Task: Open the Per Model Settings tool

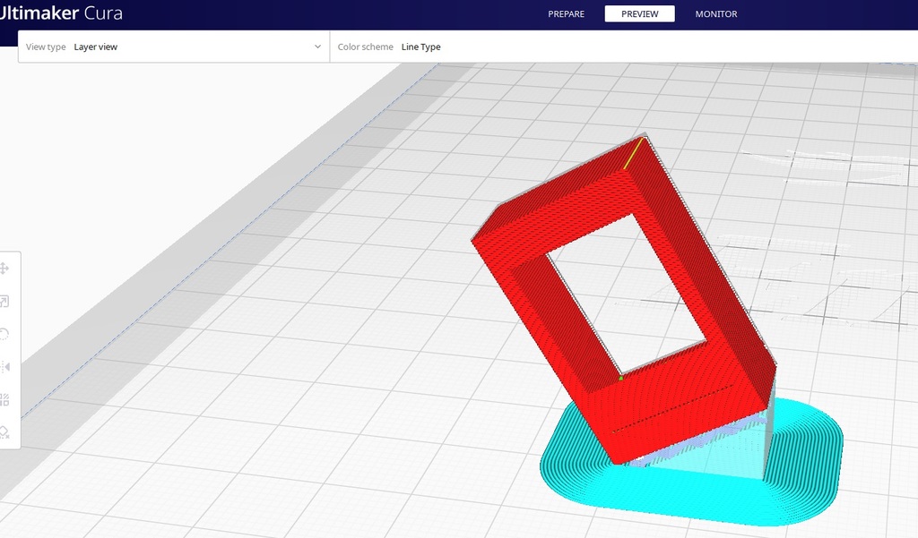Action: (4, 400)
